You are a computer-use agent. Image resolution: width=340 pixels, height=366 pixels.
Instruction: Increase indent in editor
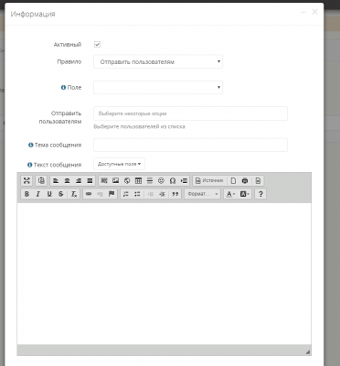162,194
